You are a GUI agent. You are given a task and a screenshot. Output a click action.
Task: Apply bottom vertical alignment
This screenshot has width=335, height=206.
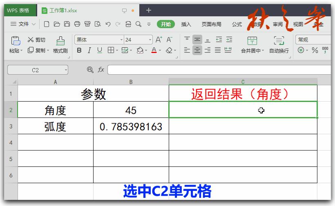pos(208,40)
